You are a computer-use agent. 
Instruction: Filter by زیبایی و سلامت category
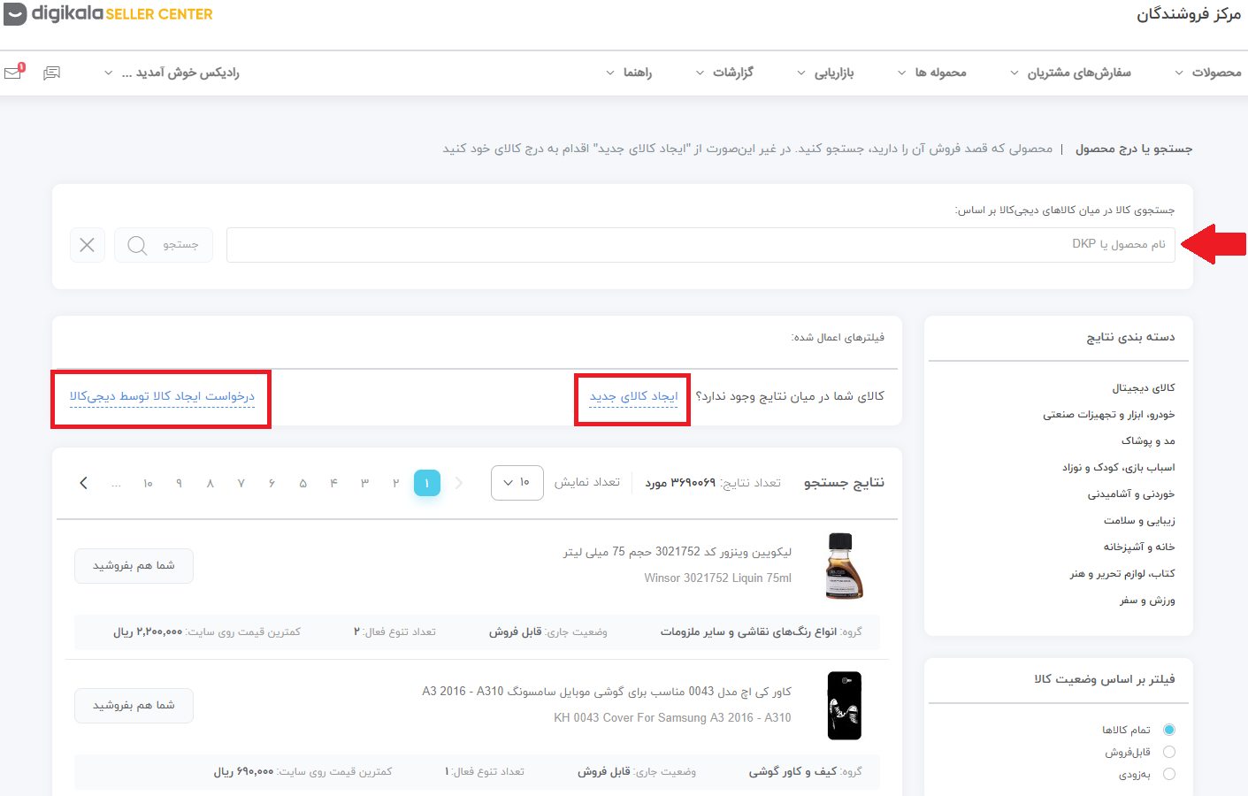point(1139,520)
